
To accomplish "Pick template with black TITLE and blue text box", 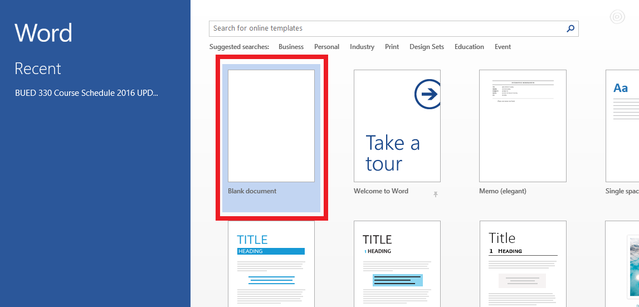I will [x=397, y=264].
